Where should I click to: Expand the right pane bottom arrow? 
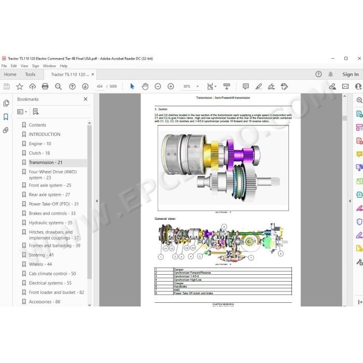click(359, 302)
